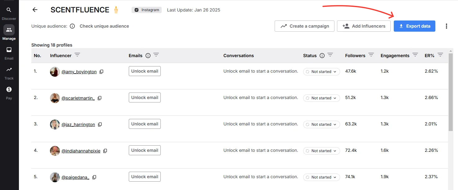Click @paigedana_ profile picture

pos(55,177)
